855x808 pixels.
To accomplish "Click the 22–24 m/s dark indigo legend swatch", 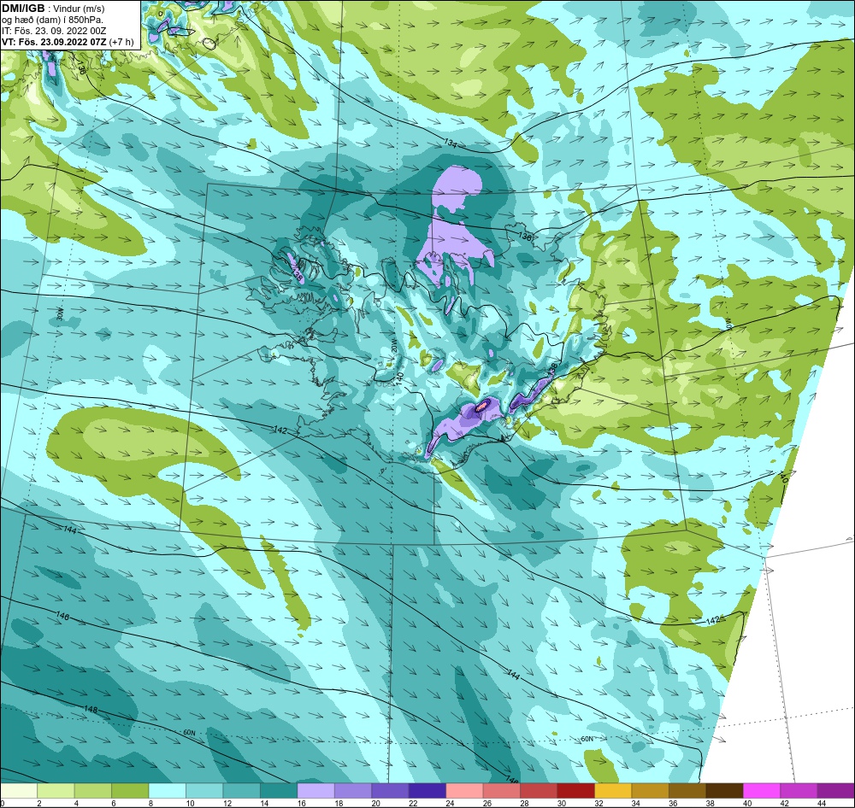I will (x=427, y=791).
